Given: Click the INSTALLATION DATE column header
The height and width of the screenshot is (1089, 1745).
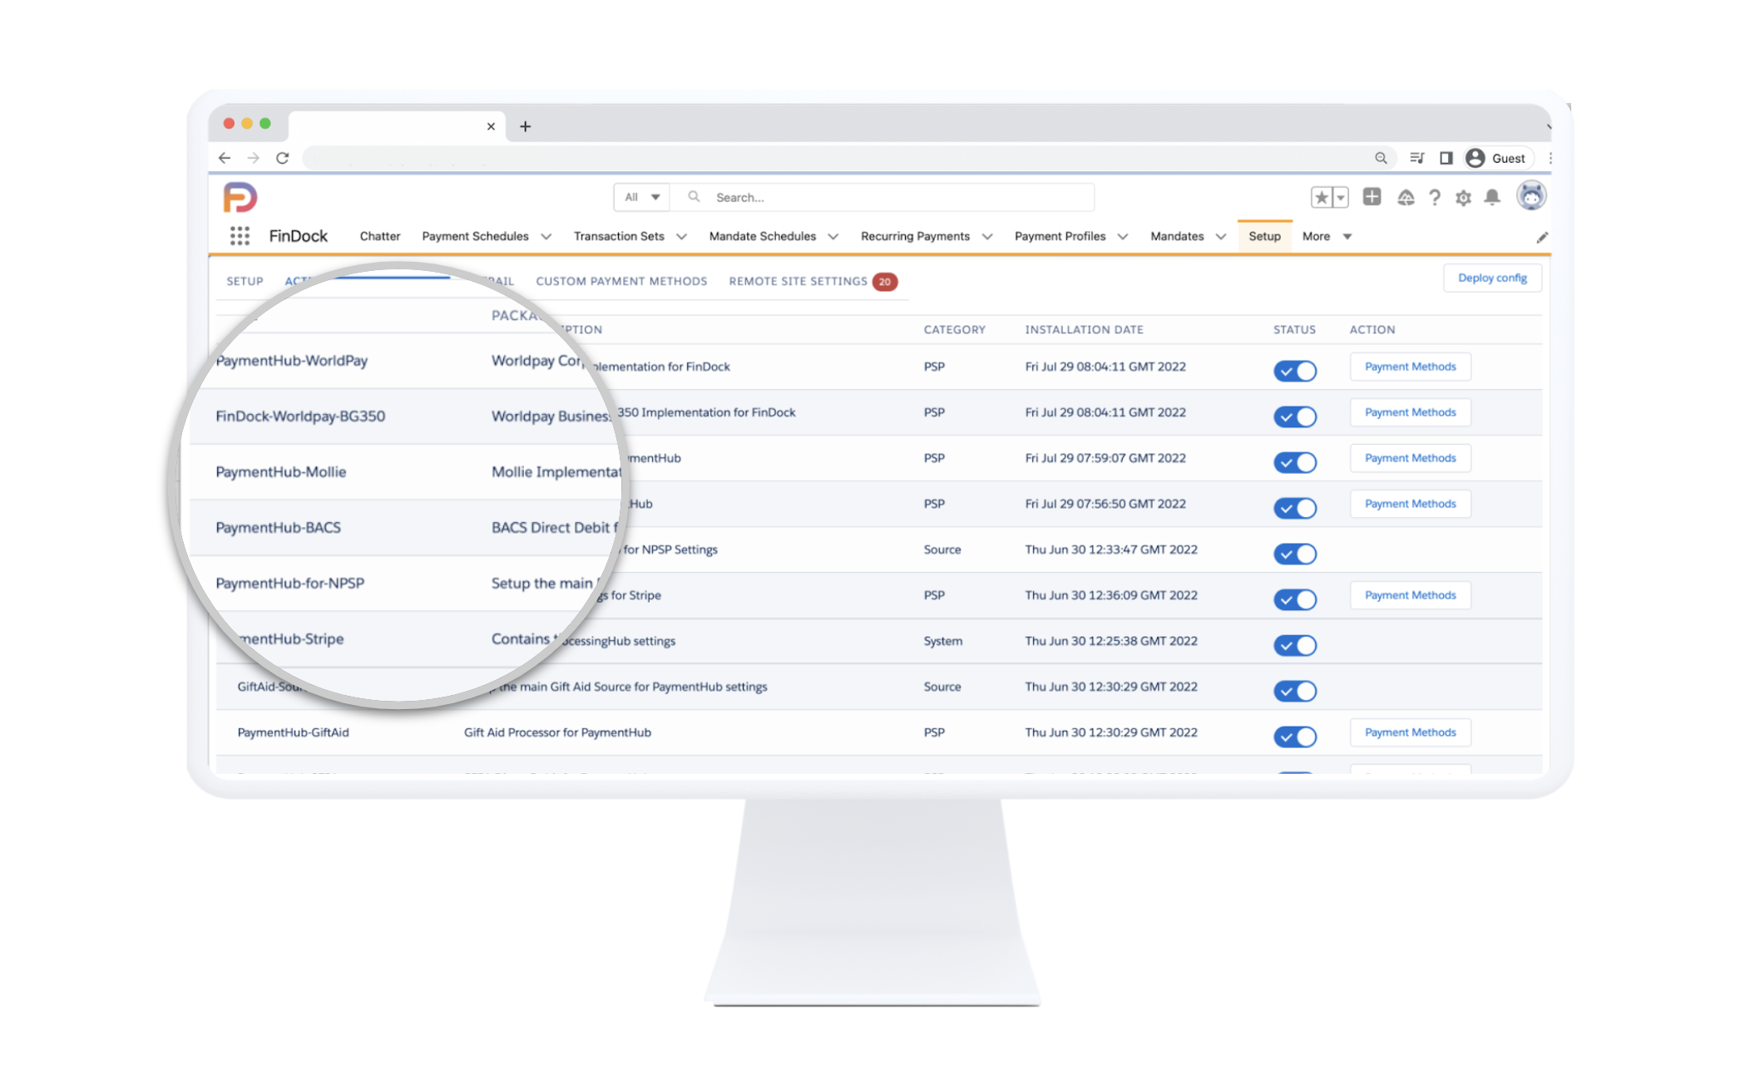Looking at the screenshot, I should click(1084, 329).
